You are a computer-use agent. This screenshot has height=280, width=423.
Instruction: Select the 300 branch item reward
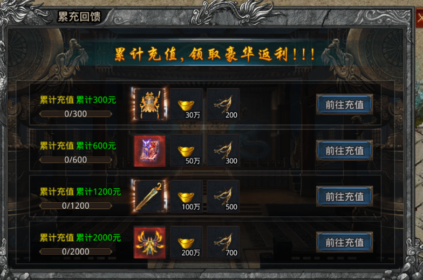click(223, 151)
